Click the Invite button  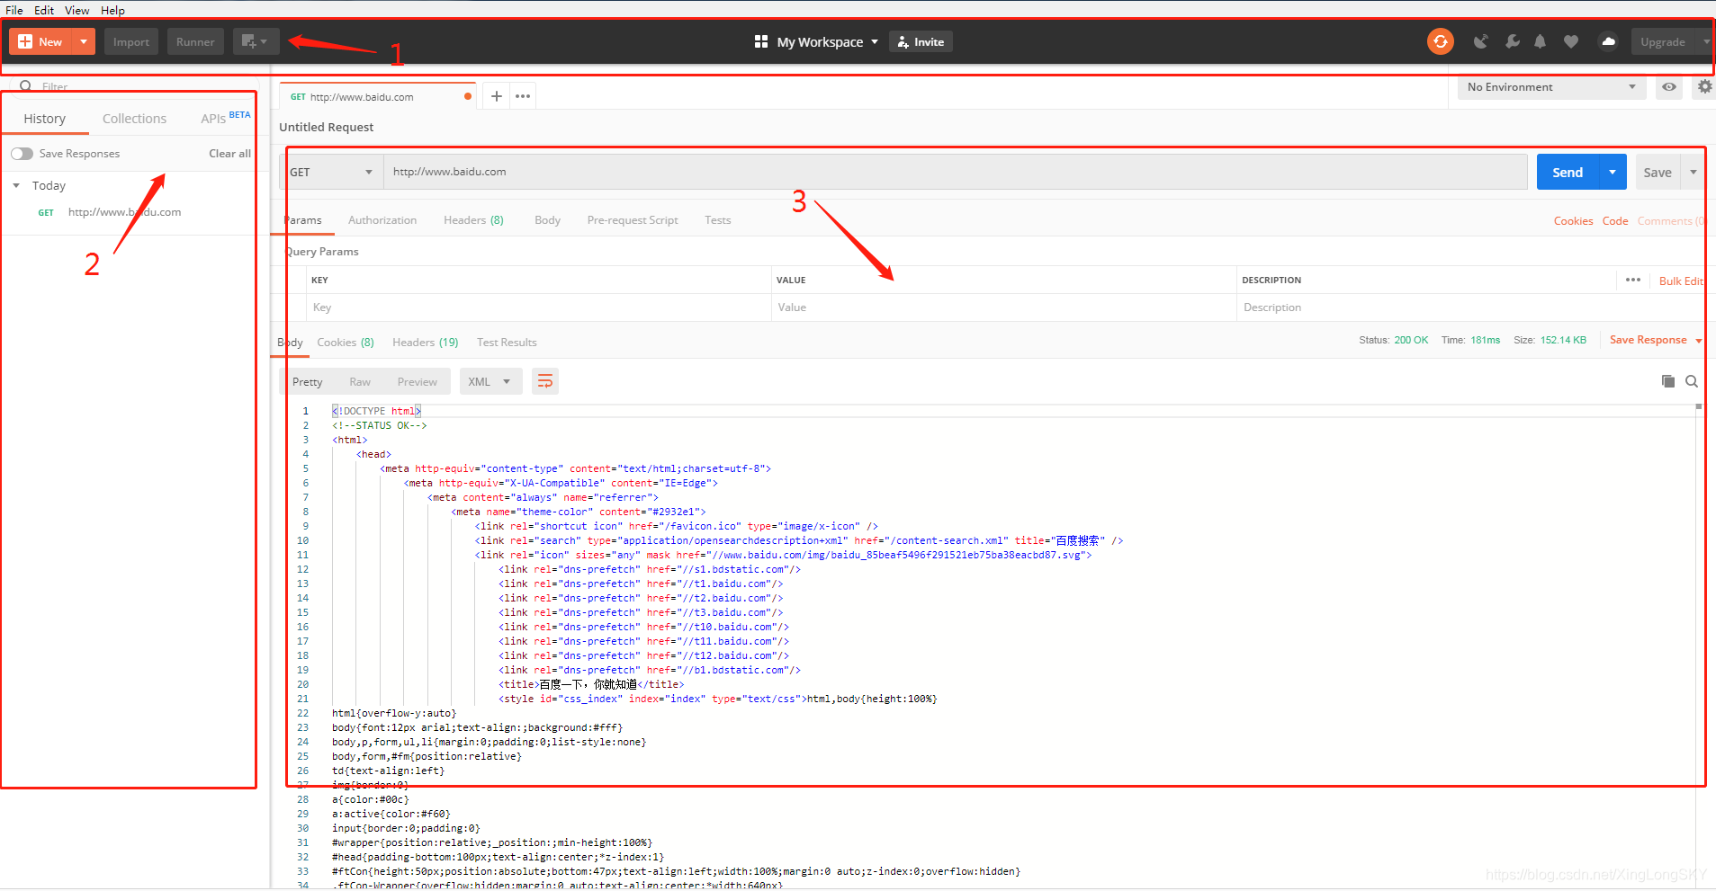[921, 41]
